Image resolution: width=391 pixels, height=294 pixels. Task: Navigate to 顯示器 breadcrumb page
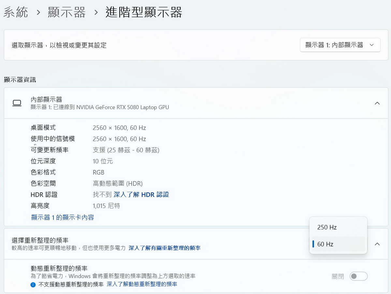[67, 13]
